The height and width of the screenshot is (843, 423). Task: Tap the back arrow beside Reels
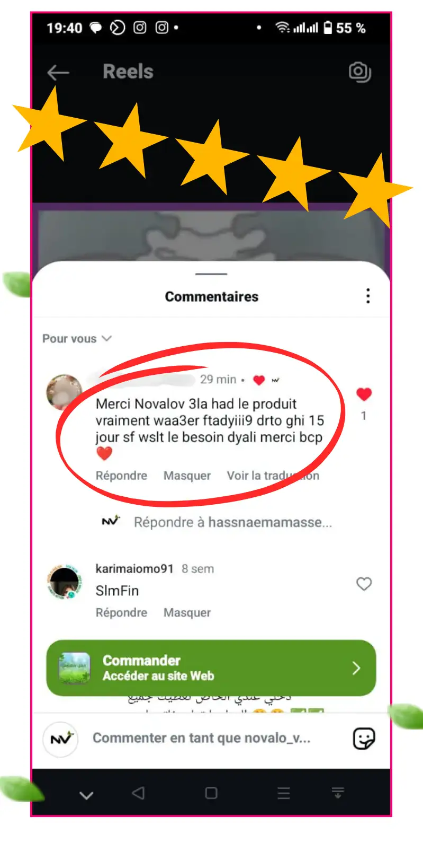[x=58, y=73]
